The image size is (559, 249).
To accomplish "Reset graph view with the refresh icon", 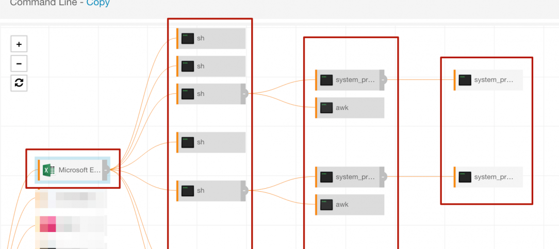I will pos(19,82).
